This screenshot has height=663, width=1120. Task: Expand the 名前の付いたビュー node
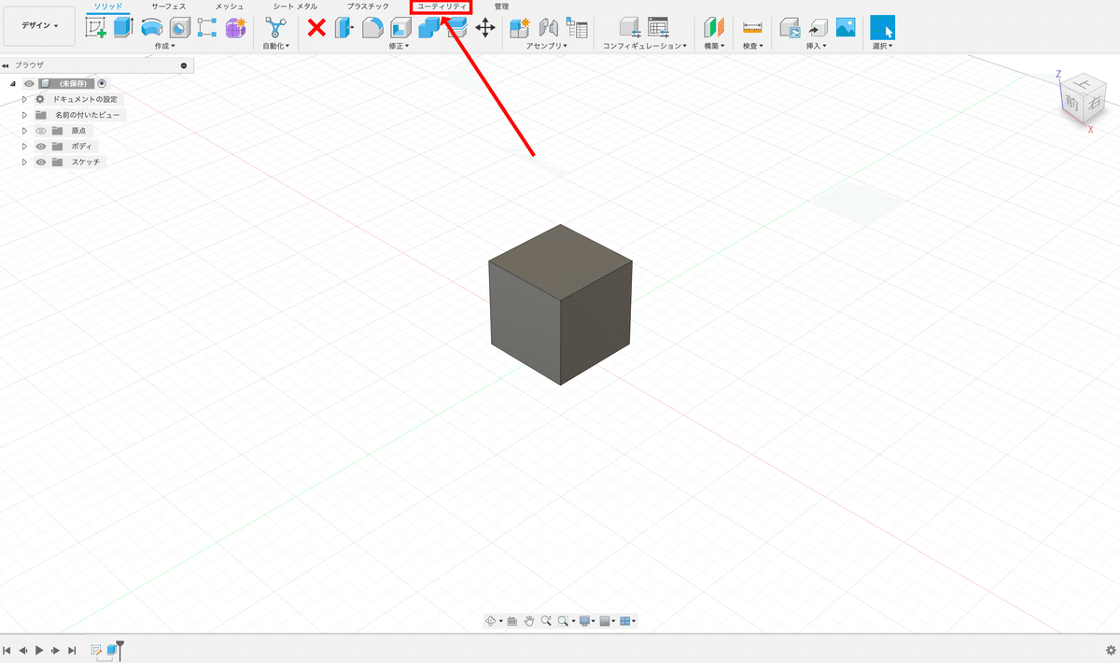point(25,115)
